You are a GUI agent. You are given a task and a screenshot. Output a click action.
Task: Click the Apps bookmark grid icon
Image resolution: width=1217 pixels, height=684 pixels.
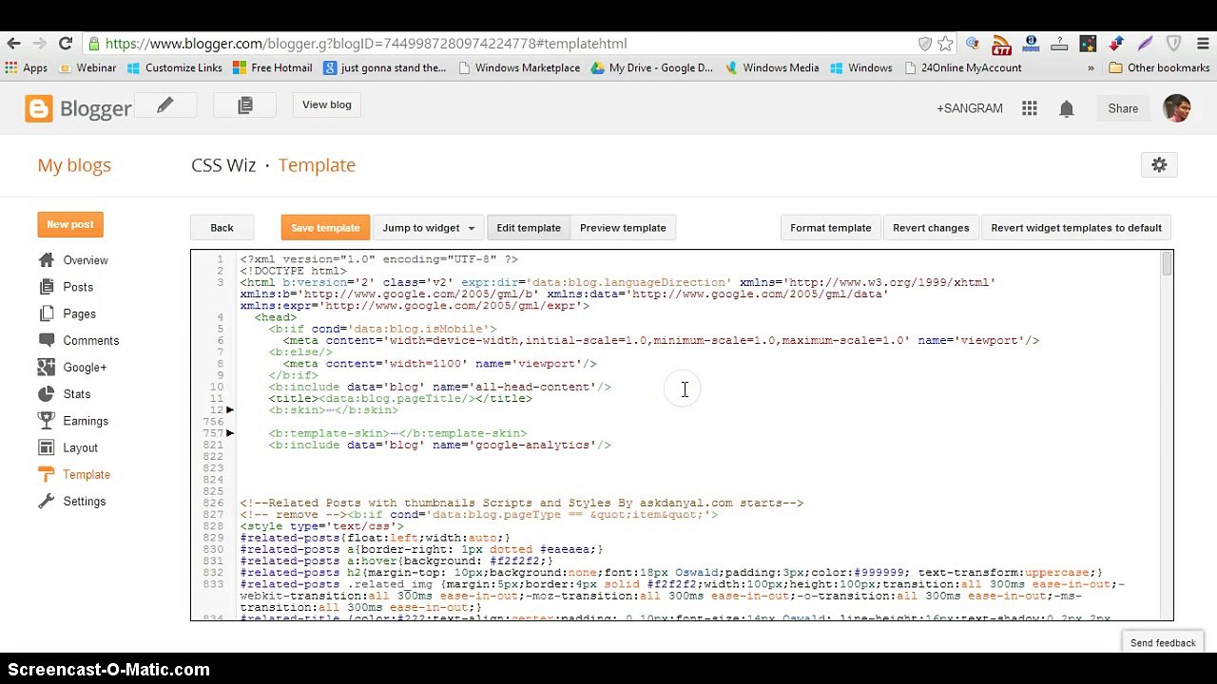tap(11, 67)
